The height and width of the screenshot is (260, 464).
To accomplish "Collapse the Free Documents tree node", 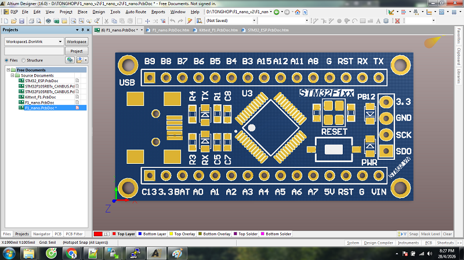I will point(8,70).
